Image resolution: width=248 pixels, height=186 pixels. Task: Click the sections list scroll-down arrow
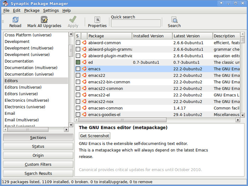click(71, 125)
